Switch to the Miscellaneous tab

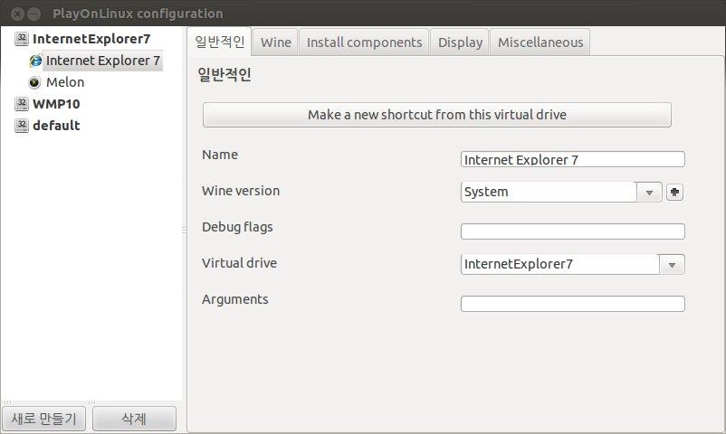(x=540, y=42)
